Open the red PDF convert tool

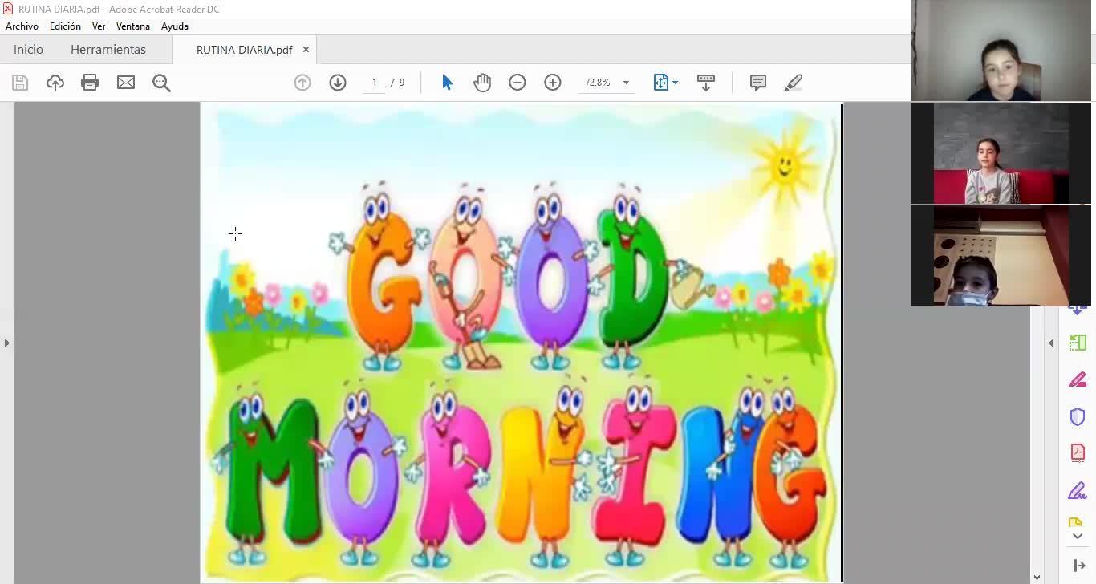[1078, 453]
